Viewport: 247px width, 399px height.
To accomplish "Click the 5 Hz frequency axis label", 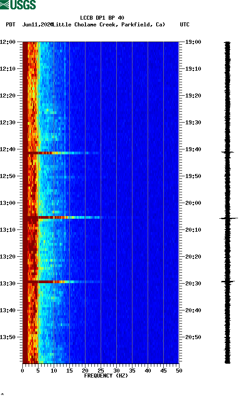I will click(38, 371).
